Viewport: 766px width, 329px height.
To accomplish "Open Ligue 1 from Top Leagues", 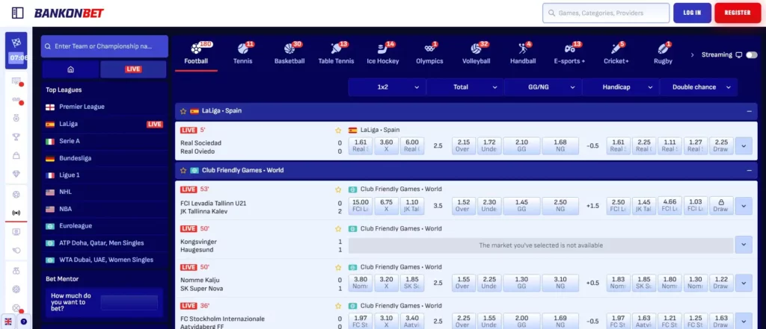I will click(x=105, y=175).
